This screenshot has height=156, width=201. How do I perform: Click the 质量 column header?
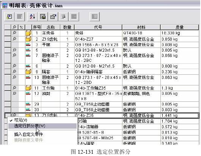coord(179,27)
